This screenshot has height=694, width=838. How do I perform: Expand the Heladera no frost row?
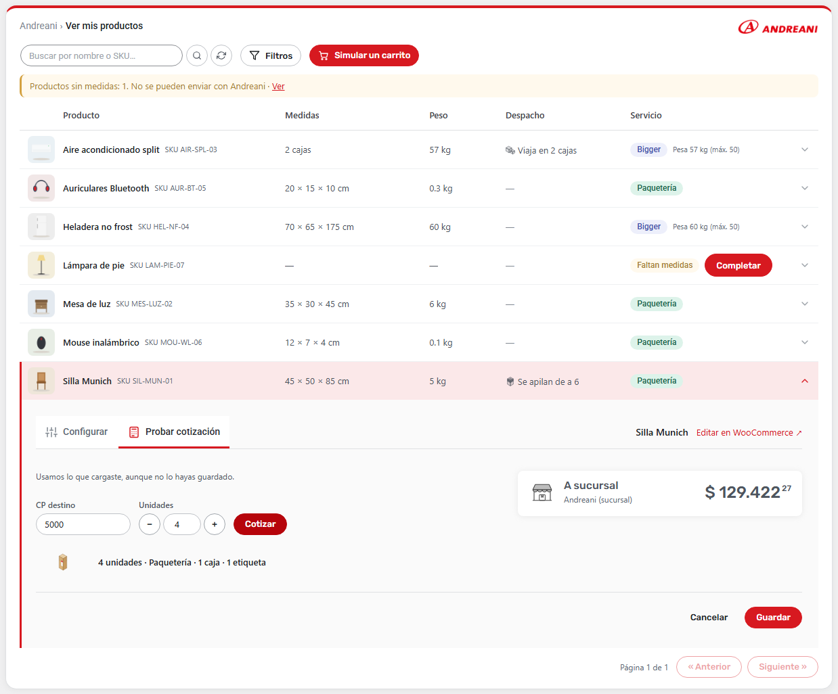pos(805,227)
